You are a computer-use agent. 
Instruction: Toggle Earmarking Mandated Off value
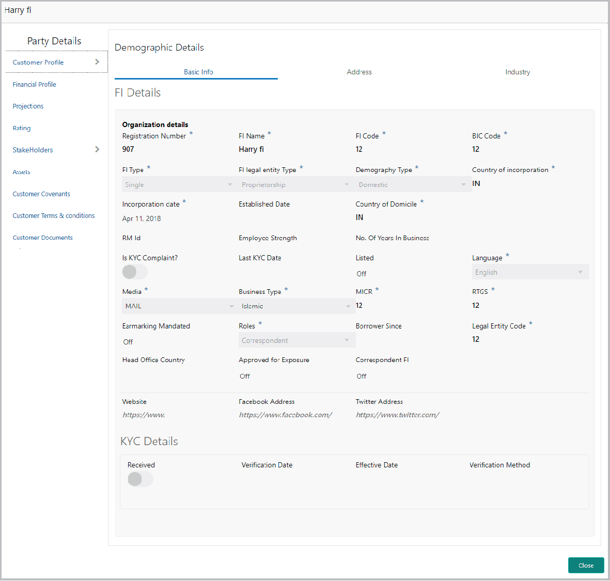pyautogui.click(x=128, y=342)
